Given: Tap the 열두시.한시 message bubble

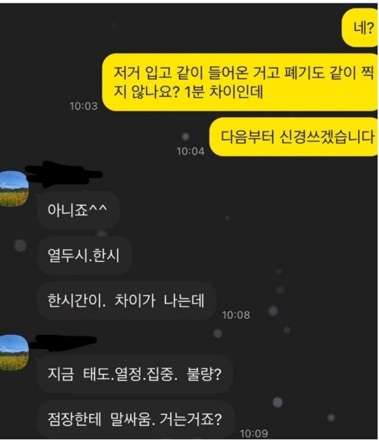Looking at the screenshot, I should [84, 255].
